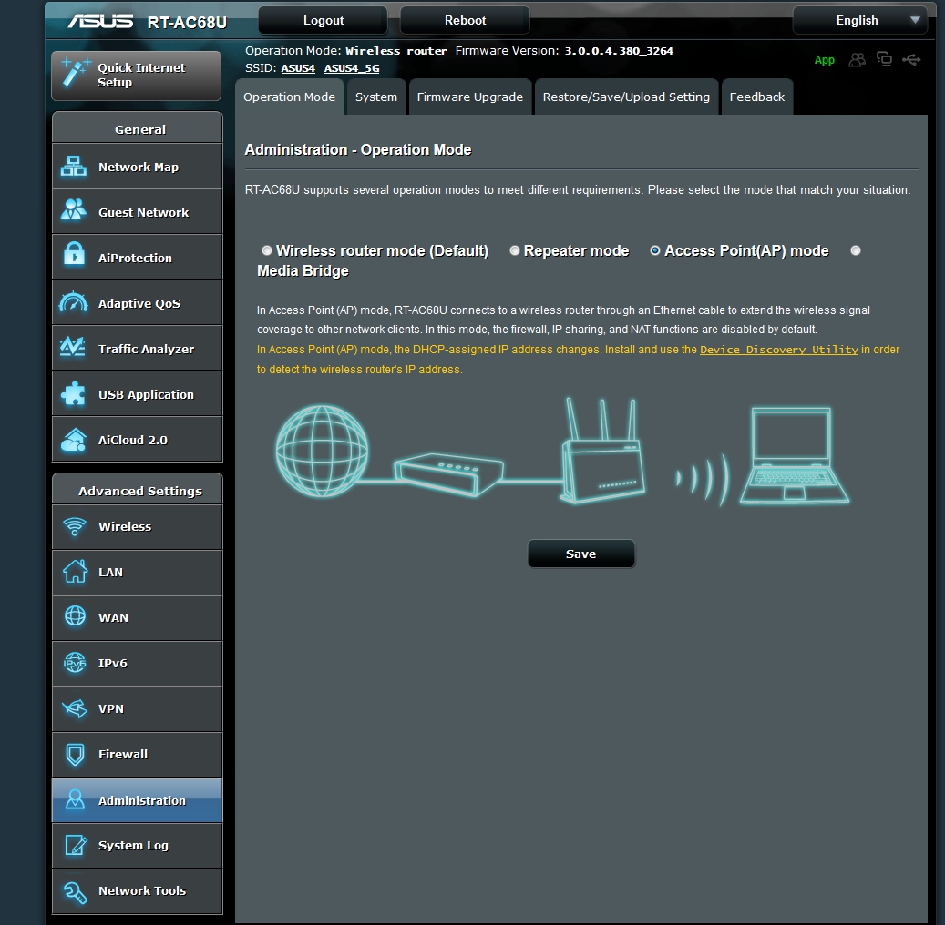Open the Firmware Upgrade tab
945x925 pixels.
click(470, 97)
